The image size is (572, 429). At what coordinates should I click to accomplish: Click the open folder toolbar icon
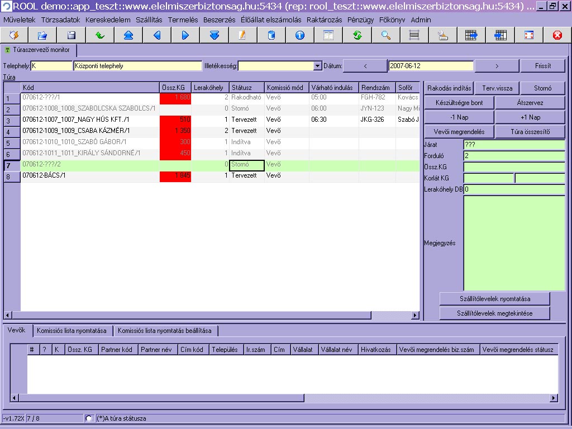pyautogui.click(x=42, y=35)
